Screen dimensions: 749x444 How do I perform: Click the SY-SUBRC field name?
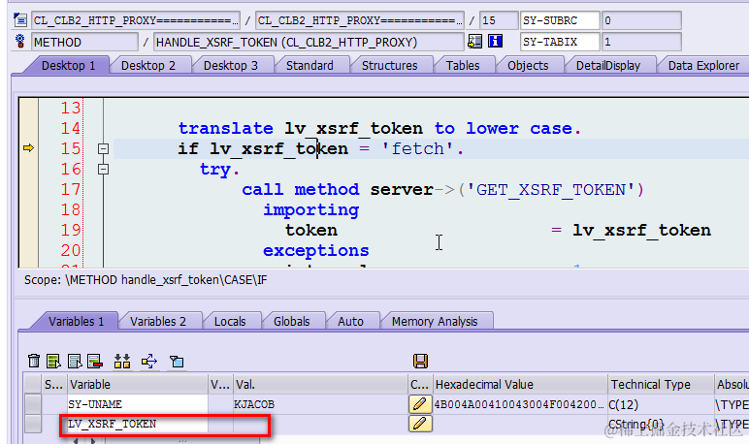[560, 20]
